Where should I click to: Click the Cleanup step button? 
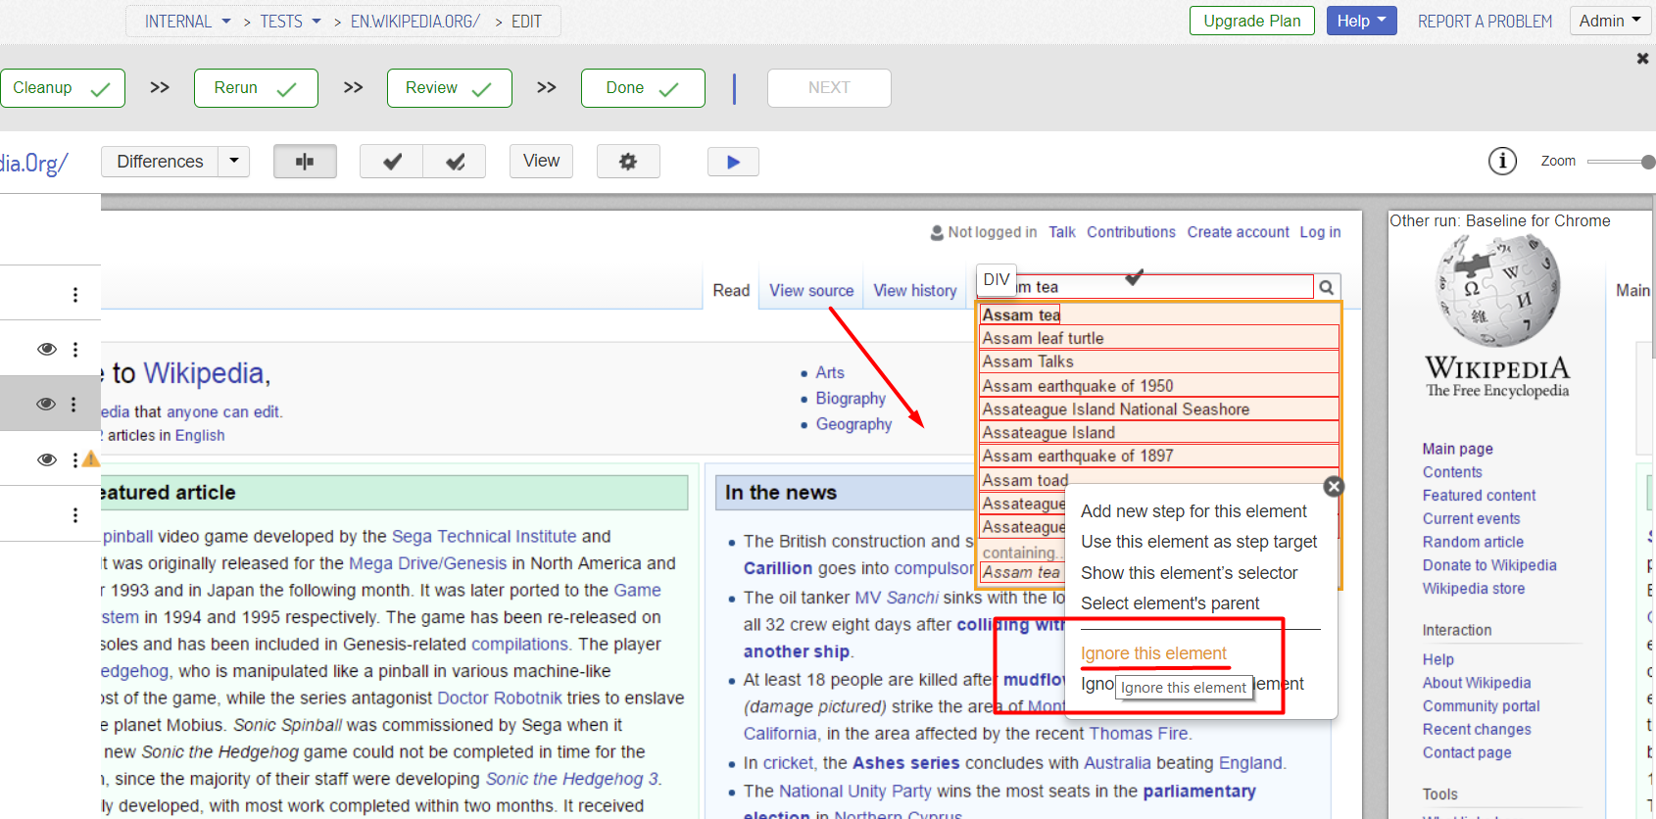click(x=62, y=88)
